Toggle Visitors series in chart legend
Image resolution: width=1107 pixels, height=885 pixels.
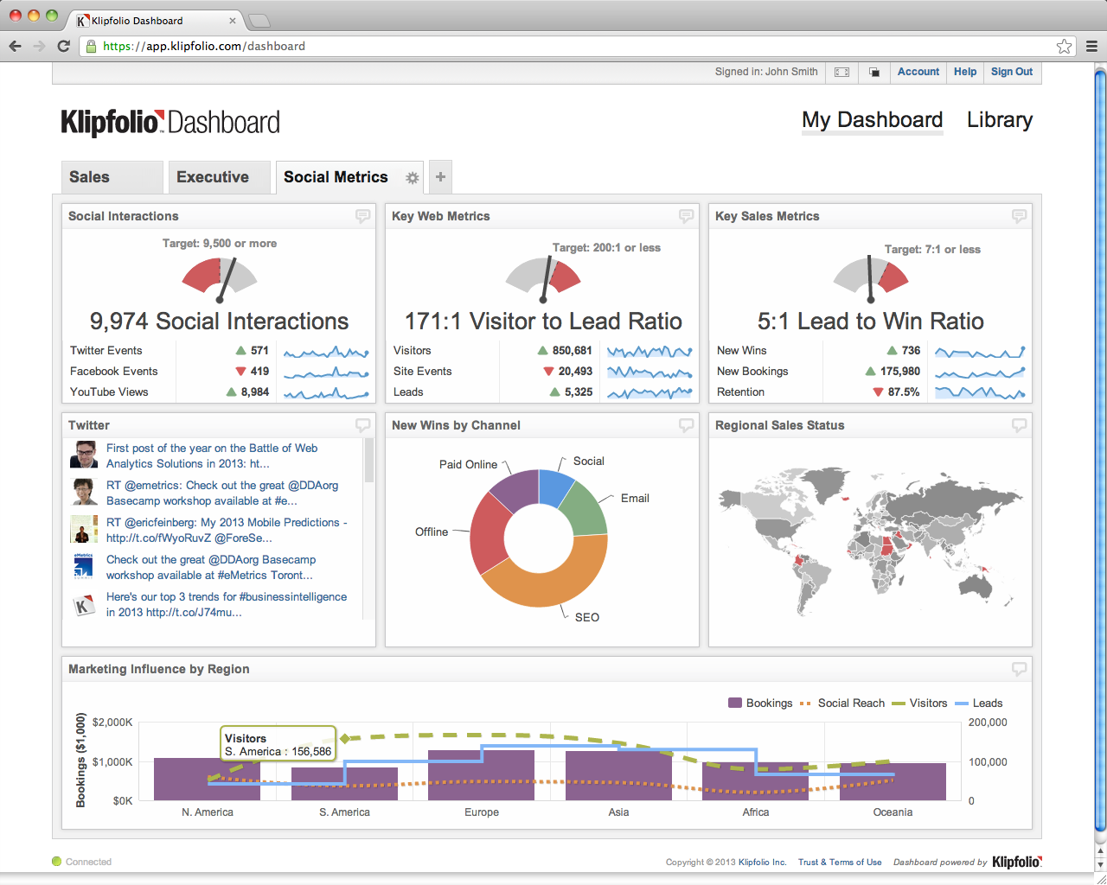point(919,703)
